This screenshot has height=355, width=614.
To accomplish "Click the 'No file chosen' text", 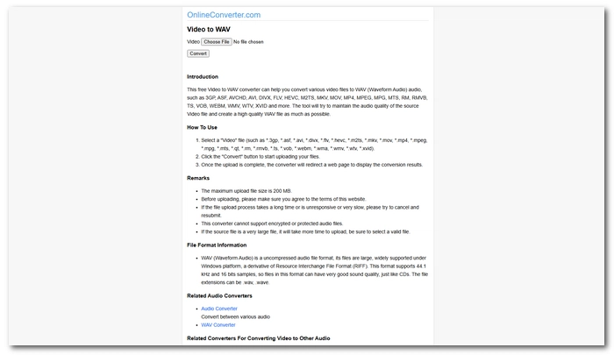I will [x=248, y=42].
